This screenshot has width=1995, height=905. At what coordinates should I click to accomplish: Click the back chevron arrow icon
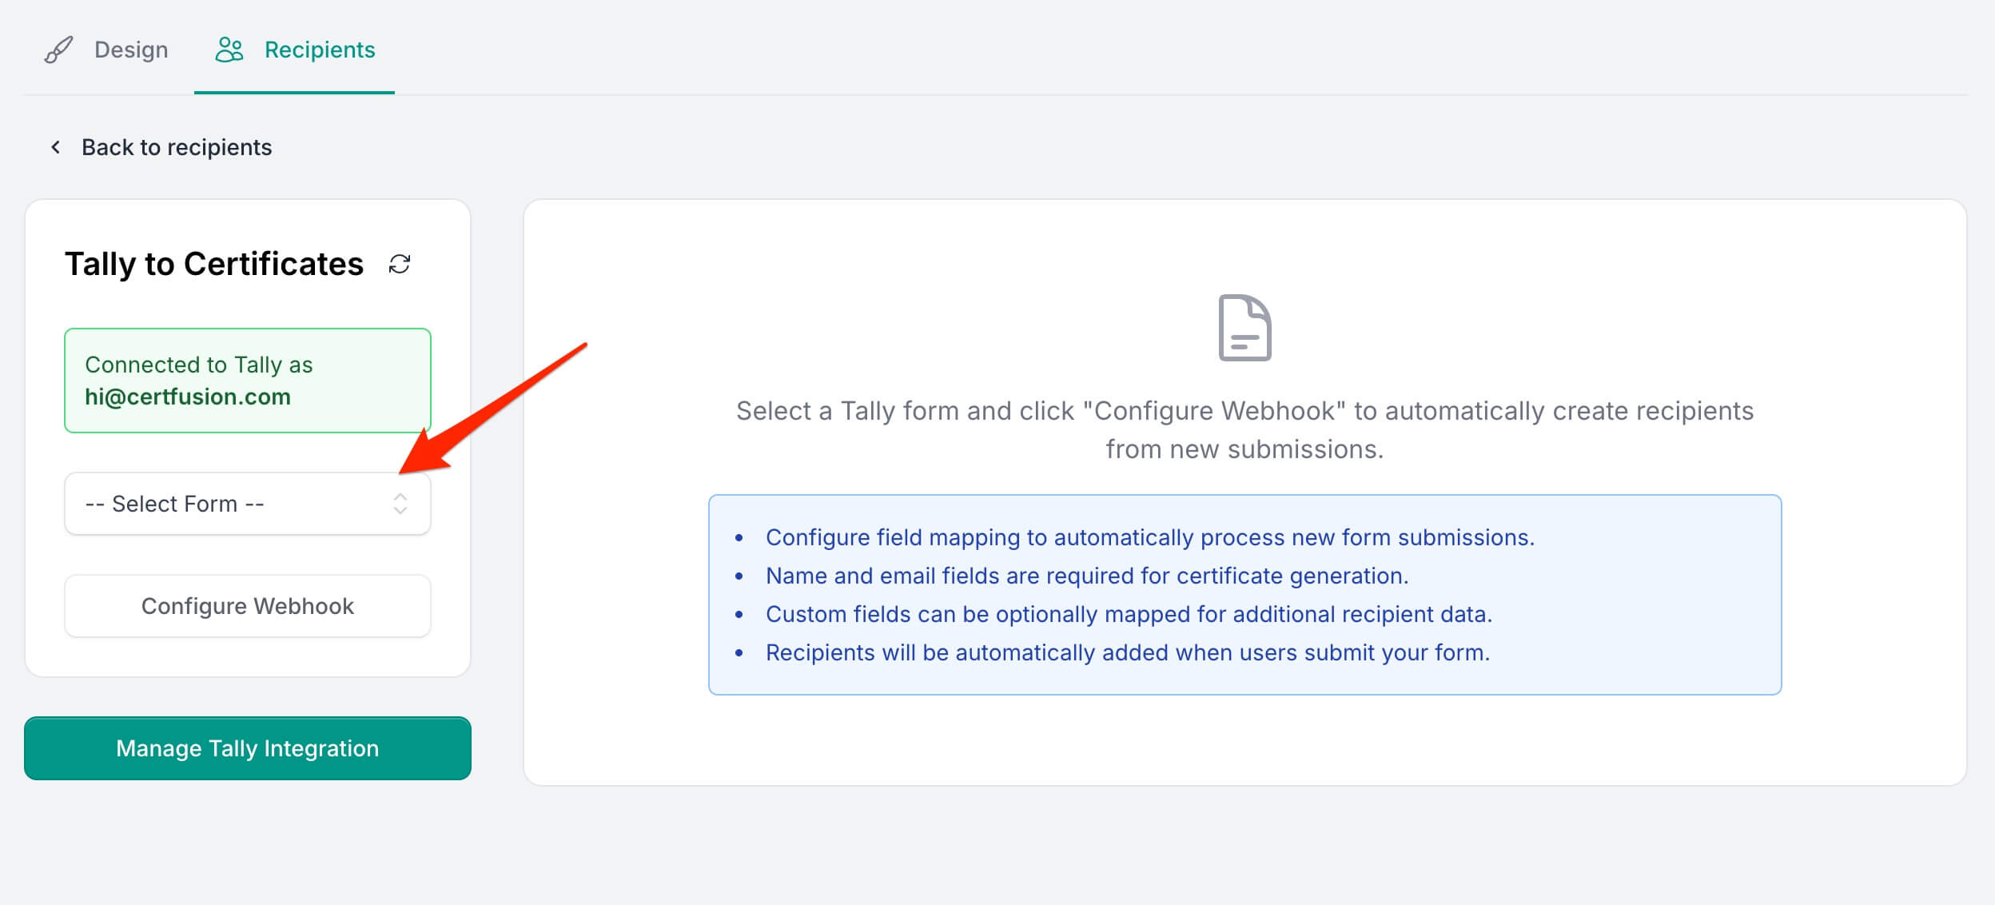[x=55, y=147]
